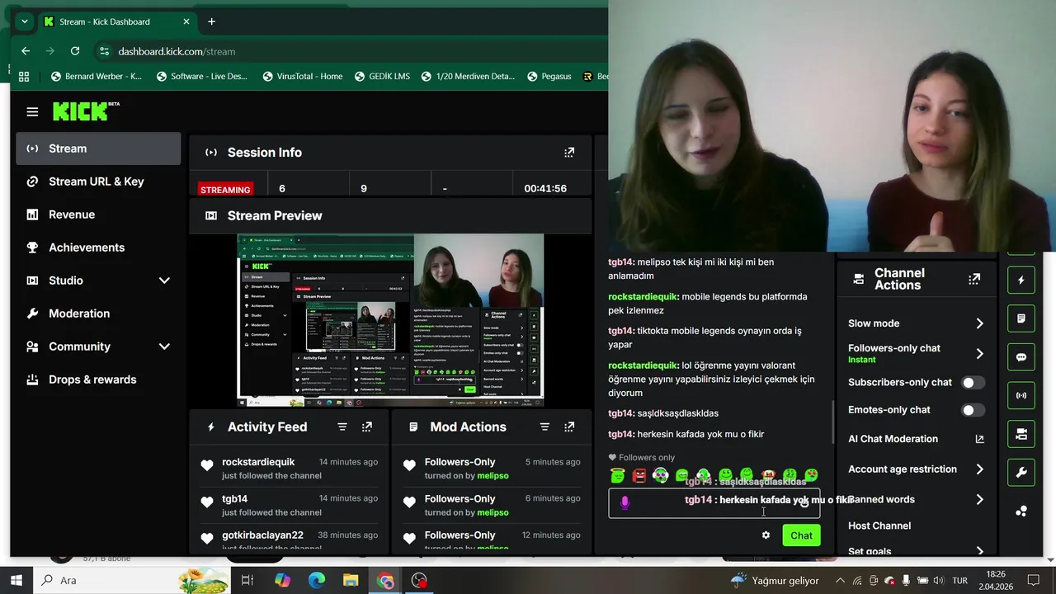This screenshot has height=594, width=1056.
Task: Click the green Chat send button
Action: 801,535
